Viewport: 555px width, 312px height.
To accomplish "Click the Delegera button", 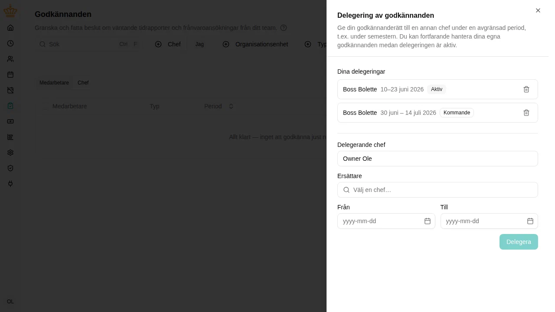I will [x=519, y=242].
